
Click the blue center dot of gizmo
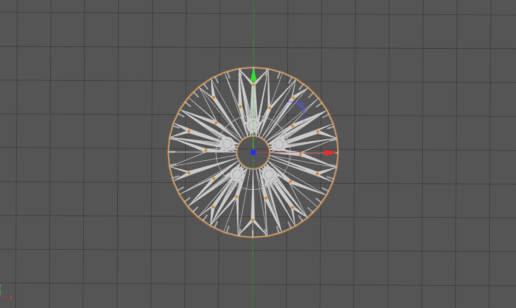click(253, 152)
